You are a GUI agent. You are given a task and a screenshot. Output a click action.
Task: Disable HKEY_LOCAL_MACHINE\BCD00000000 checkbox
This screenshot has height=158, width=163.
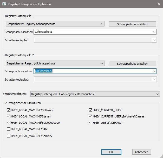click(9, 123)
